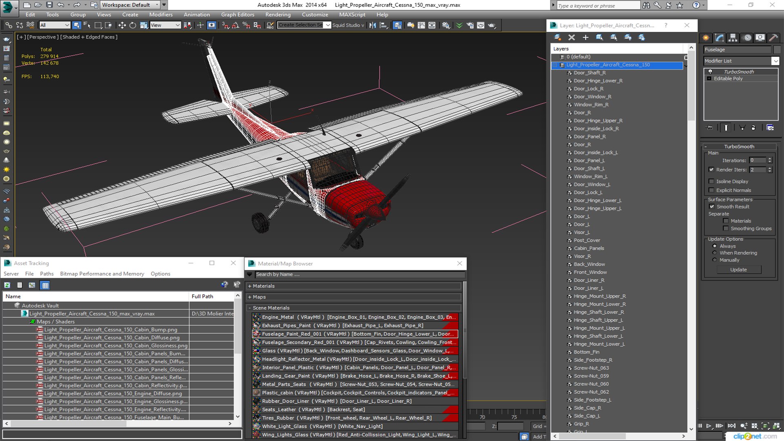Open selection filter All dropdown

(55, 25)
